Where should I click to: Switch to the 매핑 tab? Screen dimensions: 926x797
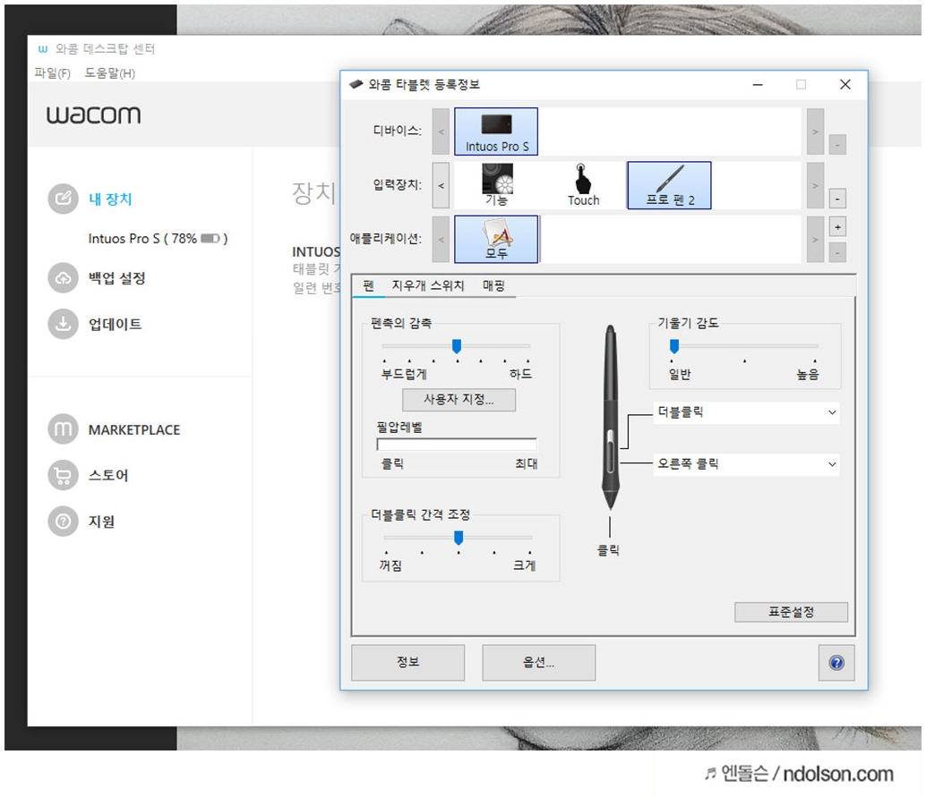pyautogui.click(x=493, y=285)
